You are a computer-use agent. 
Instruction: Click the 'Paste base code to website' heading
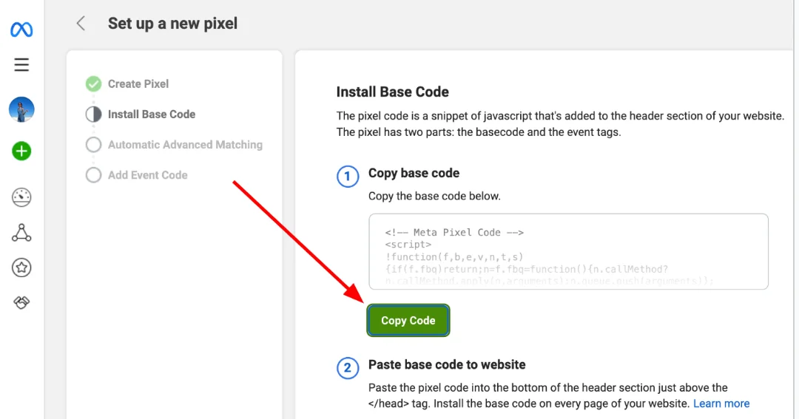447,364
